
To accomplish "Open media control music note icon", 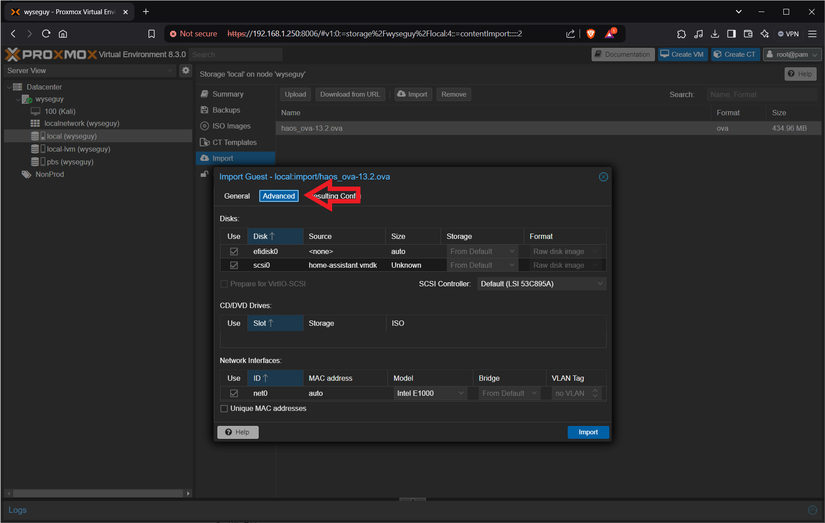I will [x=698, y=34].
